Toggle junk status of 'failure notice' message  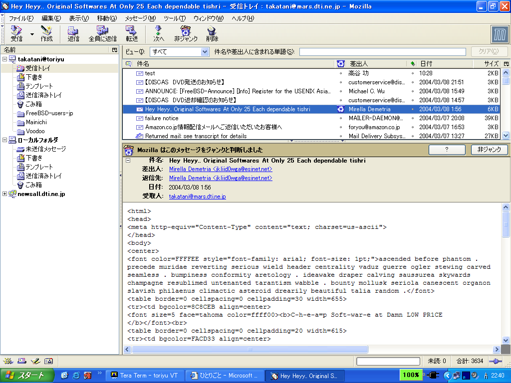pos(341,118)
